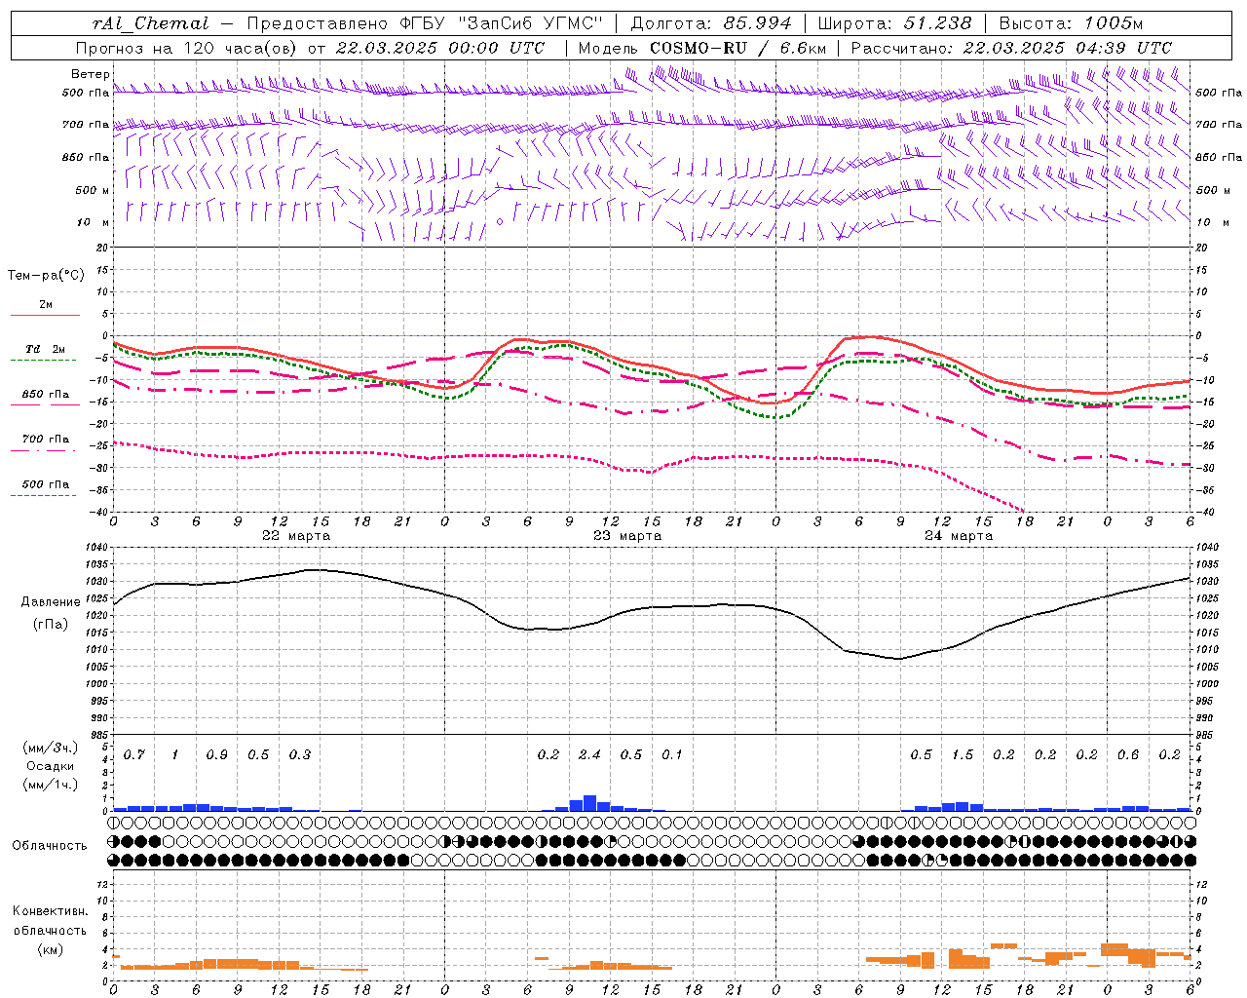Click the precipitation value 2.4
Screen dimensions: 1247x998
pos(589,755)
